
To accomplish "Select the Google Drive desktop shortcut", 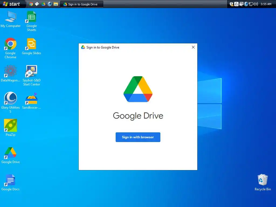I will click(x=11, y=156).
